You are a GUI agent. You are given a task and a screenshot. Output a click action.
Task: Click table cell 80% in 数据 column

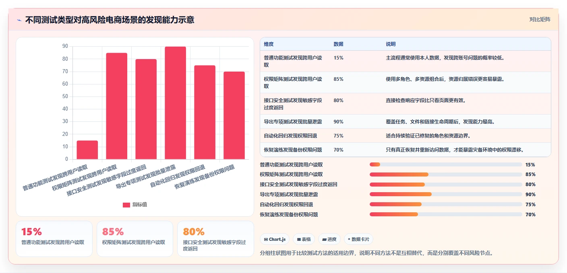click(338, 101)
